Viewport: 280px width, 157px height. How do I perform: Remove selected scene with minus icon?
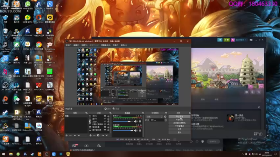pos(71,135)
